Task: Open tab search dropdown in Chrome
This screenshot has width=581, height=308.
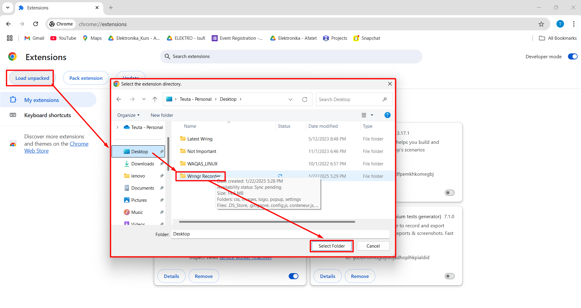Action: click(x=8, y=8)
